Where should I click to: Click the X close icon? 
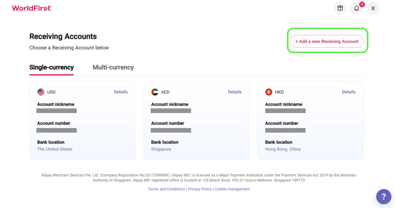point(373,8)
